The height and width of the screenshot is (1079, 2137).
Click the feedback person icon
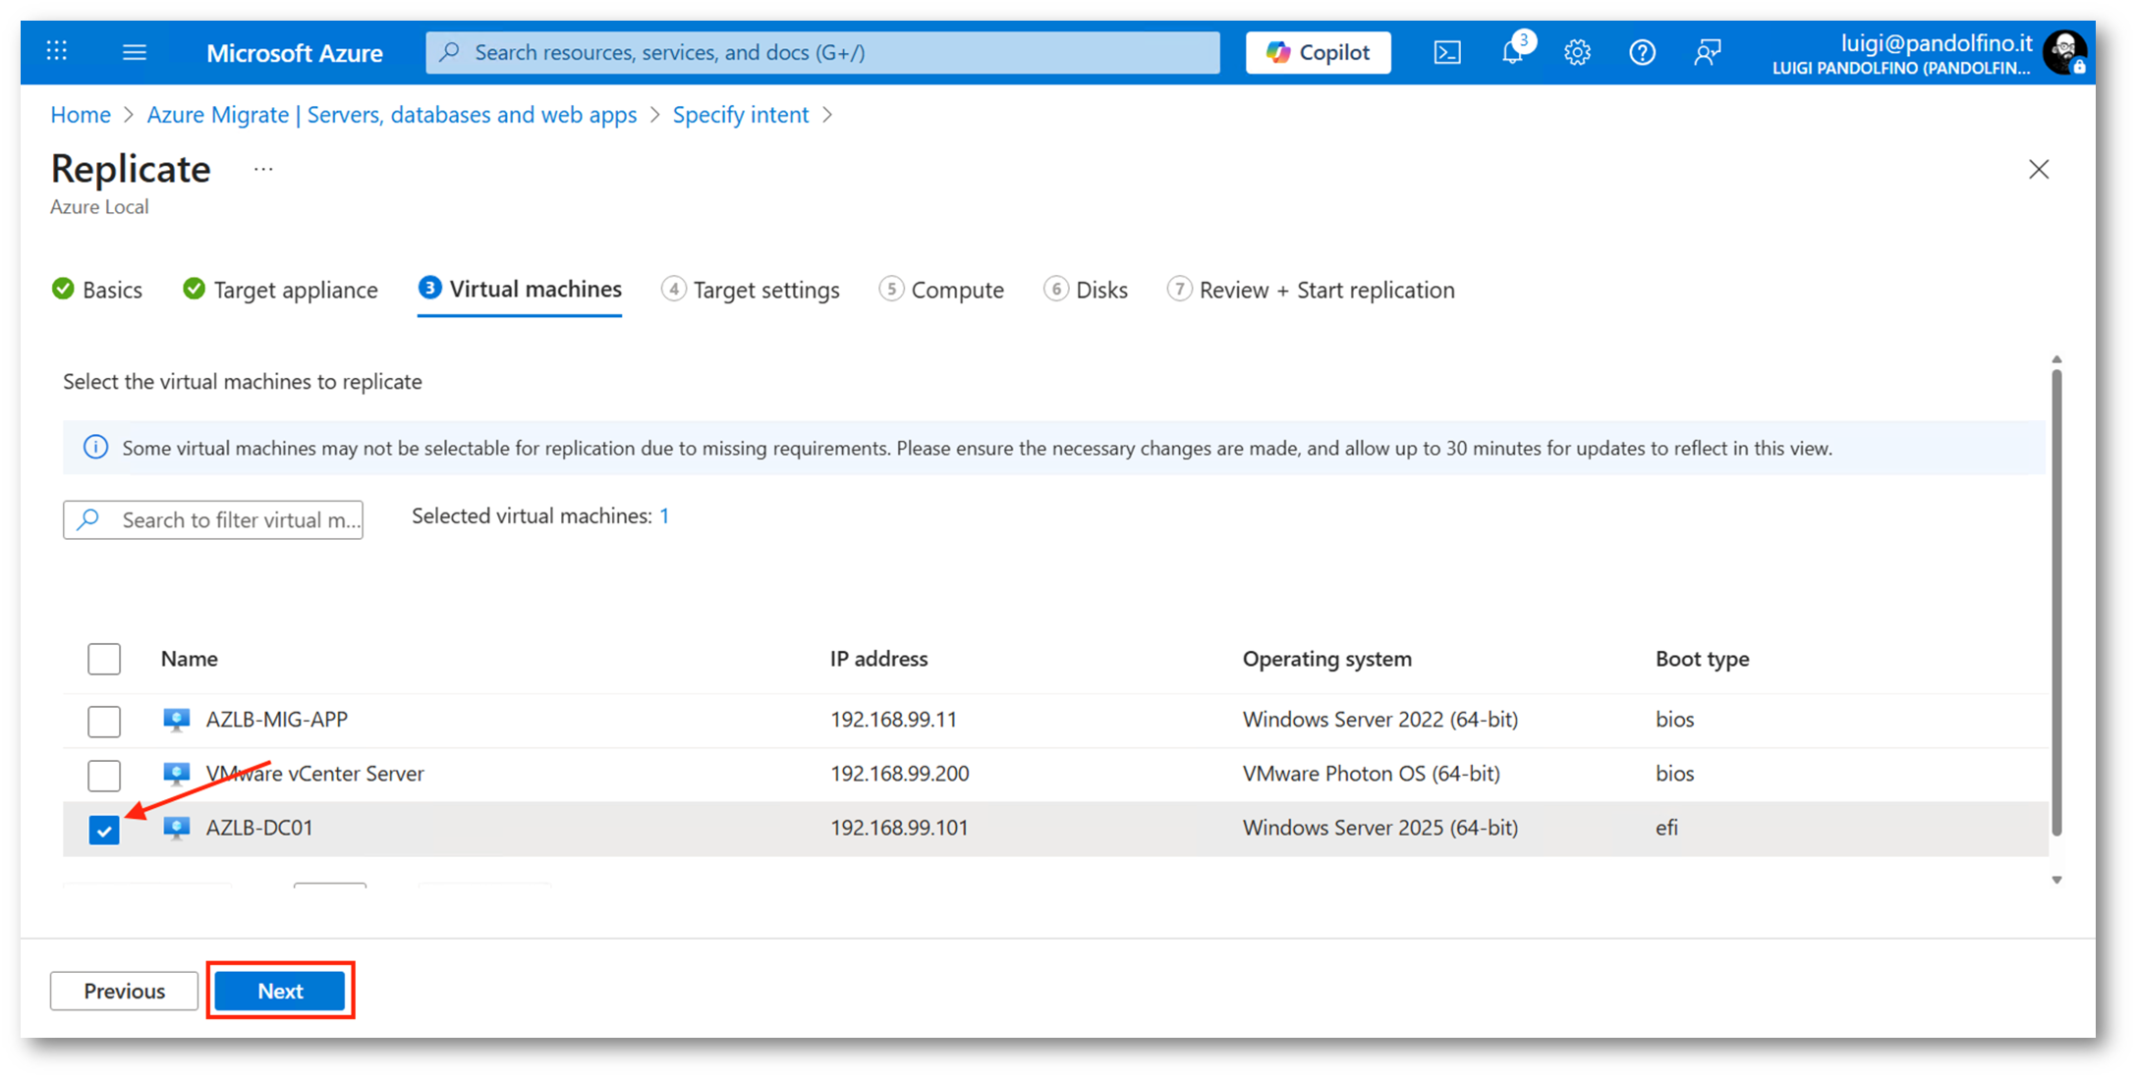[x=1707, y=52]
